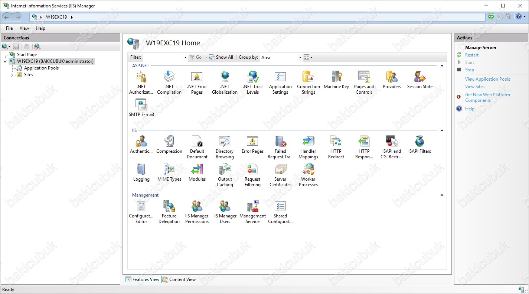
Task: Open Failed Request Tracing Rules
Action: click(280, 147)
